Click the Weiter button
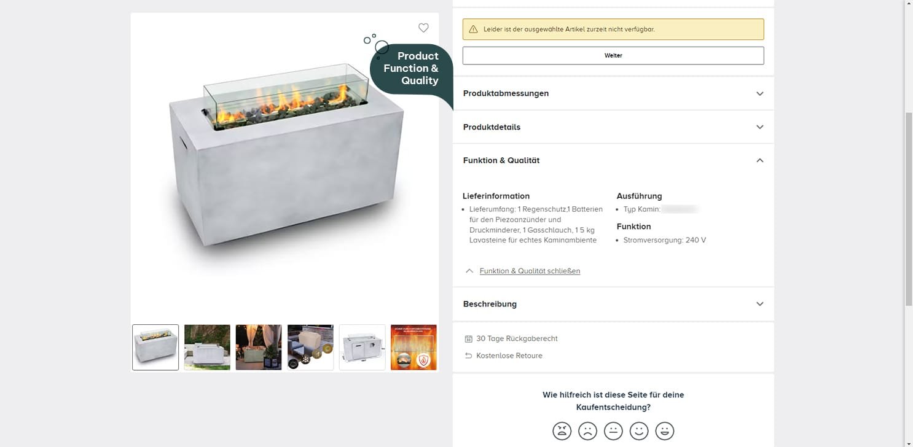 613,55
